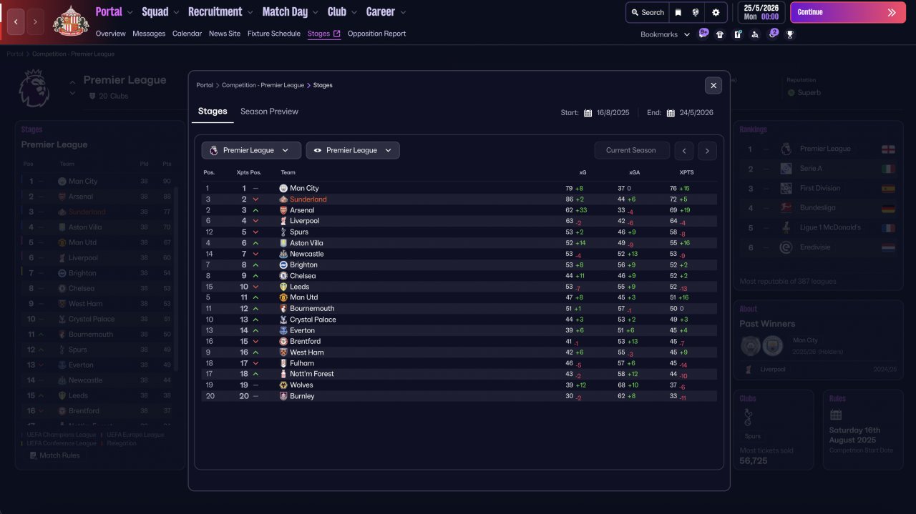Expand the Bookmarks dropdown

pos(687,34)
